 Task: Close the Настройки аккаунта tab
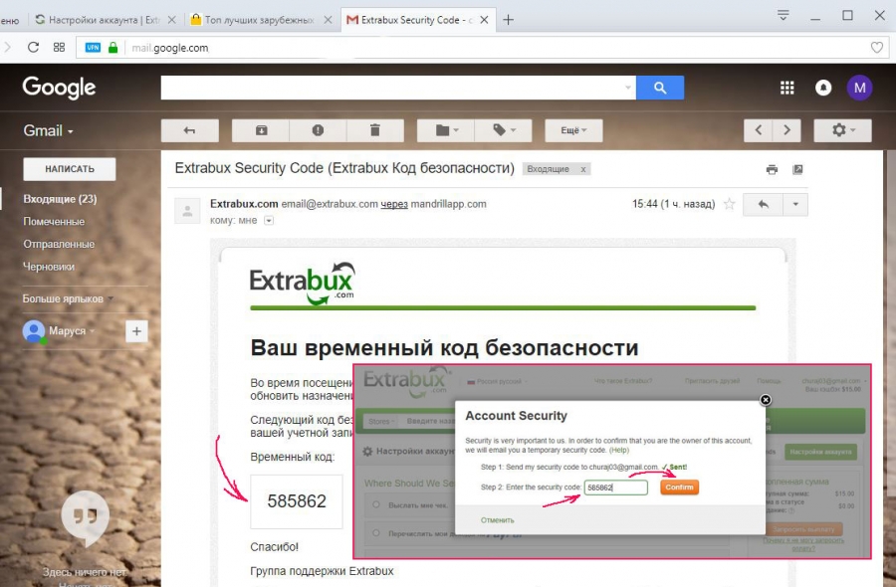click(x=172, y=20)
